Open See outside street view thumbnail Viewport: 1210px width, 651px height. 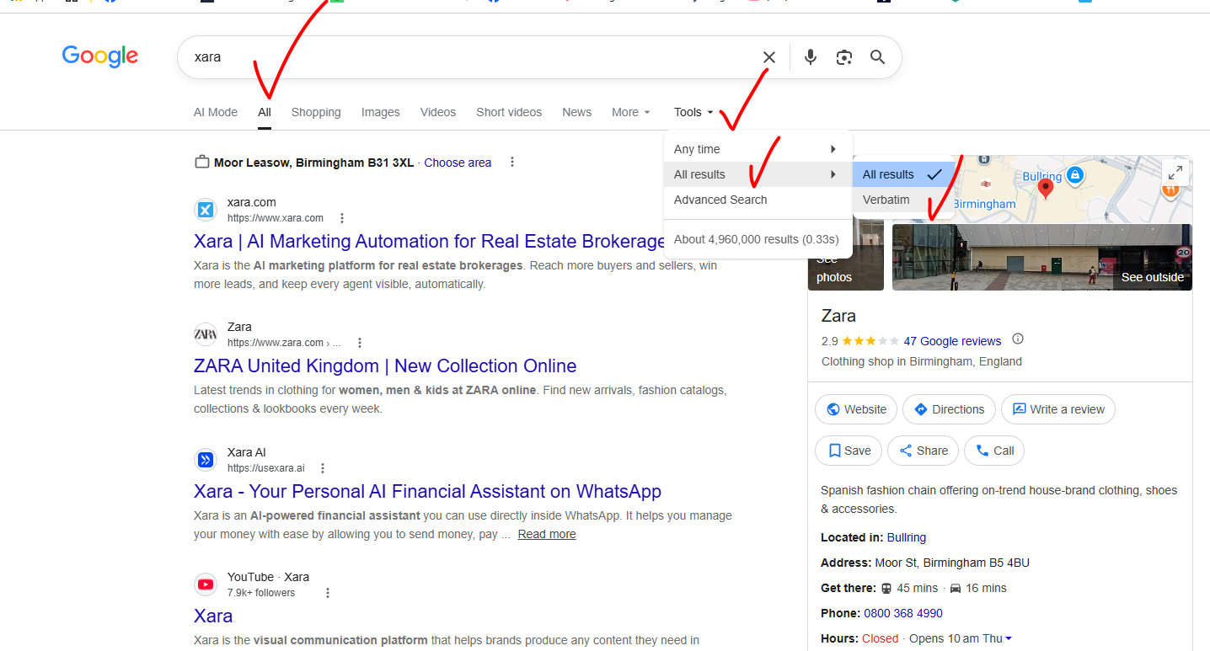(x=1042, y=257)
